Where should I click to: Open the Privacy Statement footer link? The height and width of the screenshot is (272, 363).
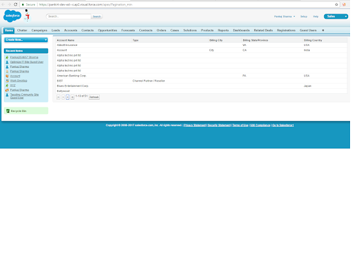(195, 126)
